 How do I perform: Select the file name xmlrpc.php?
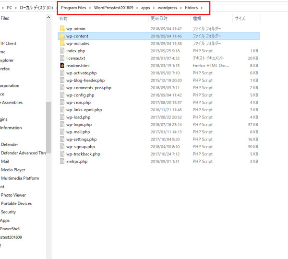click(77, 162)
